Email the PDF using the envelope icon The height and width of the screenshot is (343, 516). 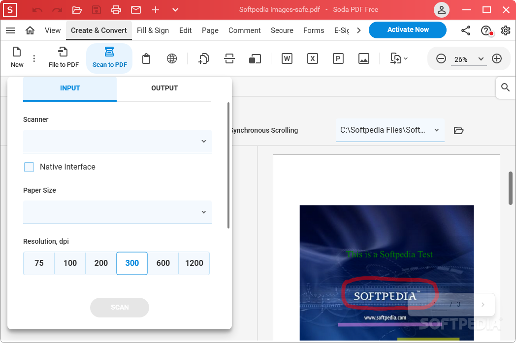point(136,10)
